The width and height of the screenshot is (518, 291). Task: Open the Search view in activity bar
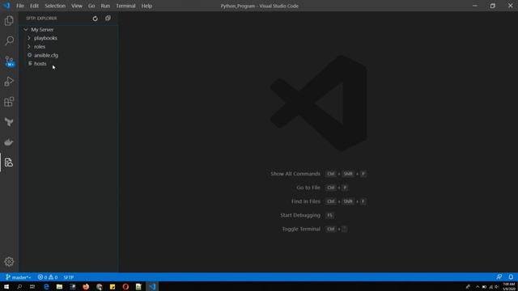click(x=9, y=41)
